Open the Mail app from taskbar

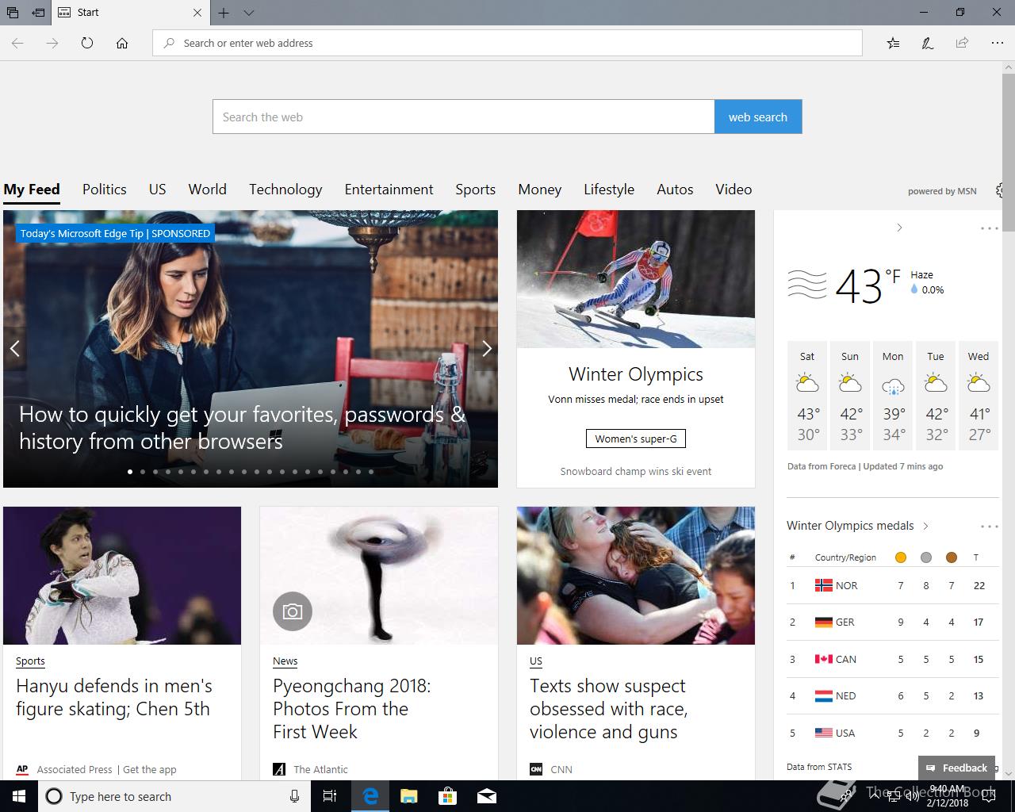(x=487, y=796)
